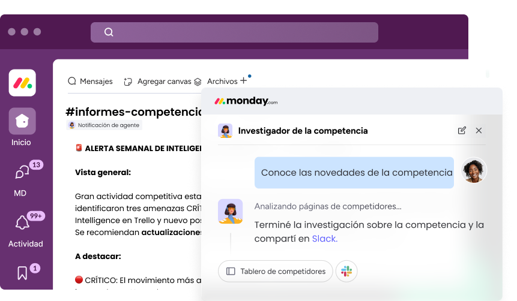The width and height of the screenshot is (517, 301).
Task: Click the Vista general heading
Action: point(103,172)
